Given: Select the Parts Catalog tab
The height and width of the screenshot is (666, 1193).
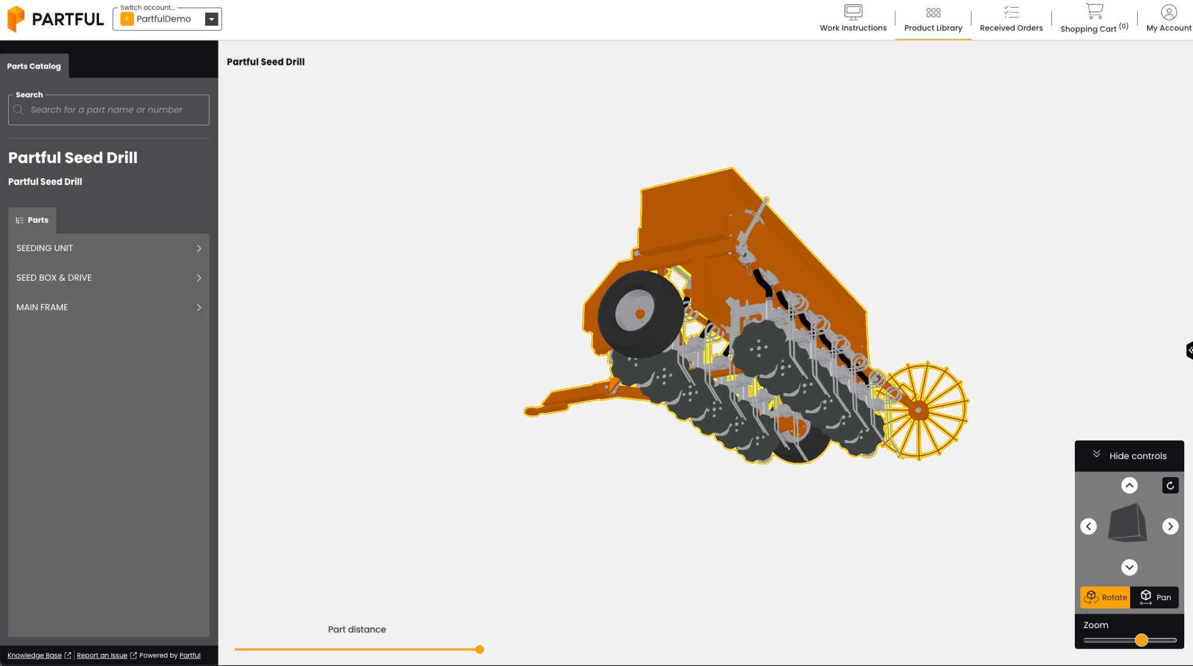Looking at the screenshot, I should (x=34, y=66).
